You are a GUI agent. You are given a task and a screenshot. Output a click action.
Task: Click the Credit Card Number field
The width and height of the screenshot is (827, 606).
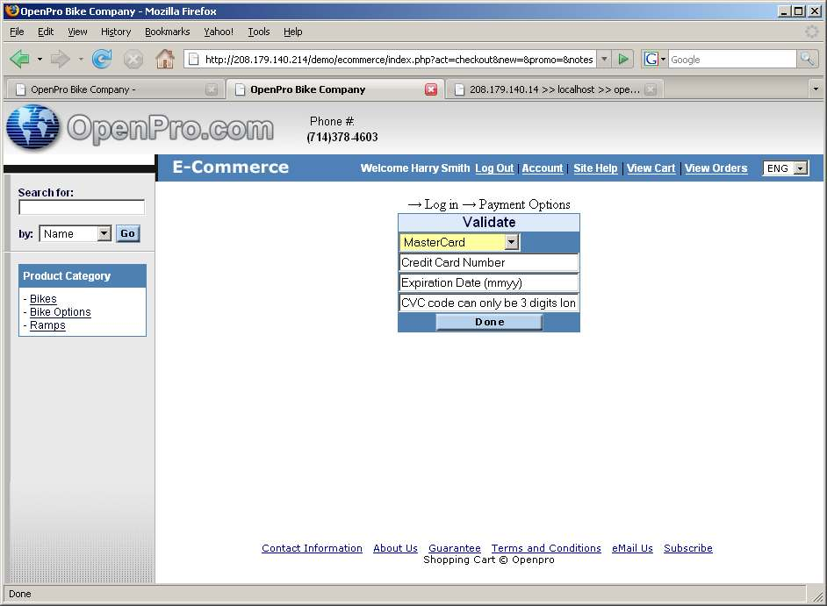[489, 262]
